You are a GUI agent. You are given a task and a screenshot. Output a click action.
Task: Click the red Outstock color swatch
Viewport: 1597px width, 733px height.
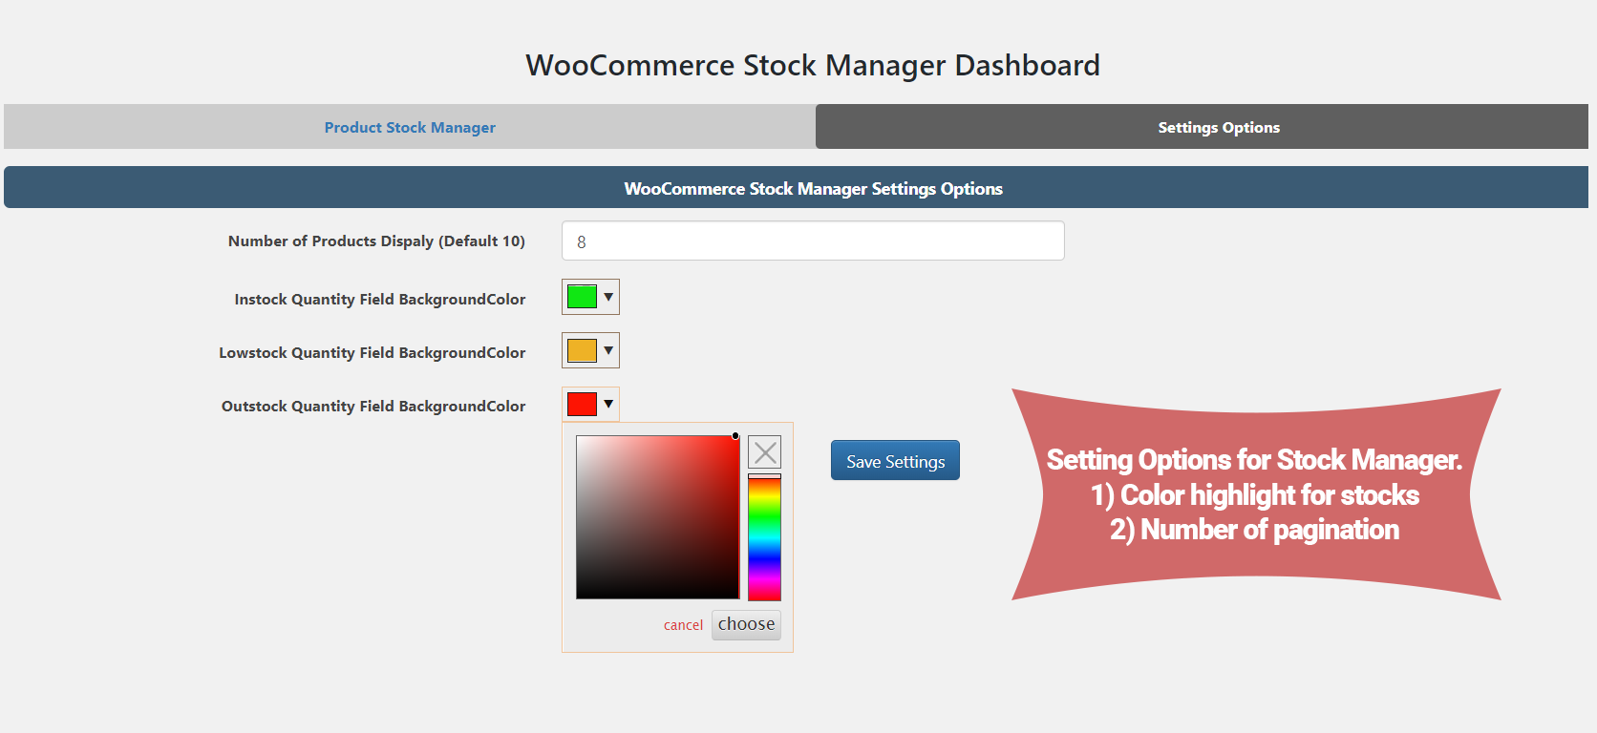point(582,404)
